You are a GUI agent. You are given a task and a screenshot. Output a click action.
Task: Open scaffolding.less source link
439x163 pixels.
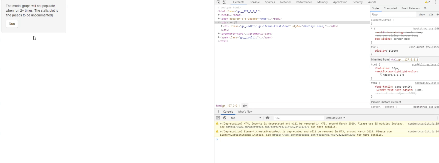425,65
